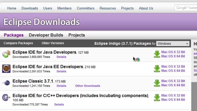Open the Eclipse Classic 3.7.1 title
This screenshot has height=111, width=197.
(x=33, y=81)
